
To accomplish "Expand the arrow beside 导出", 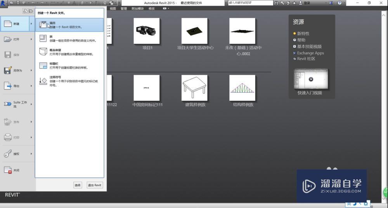I will coord(31,86).
